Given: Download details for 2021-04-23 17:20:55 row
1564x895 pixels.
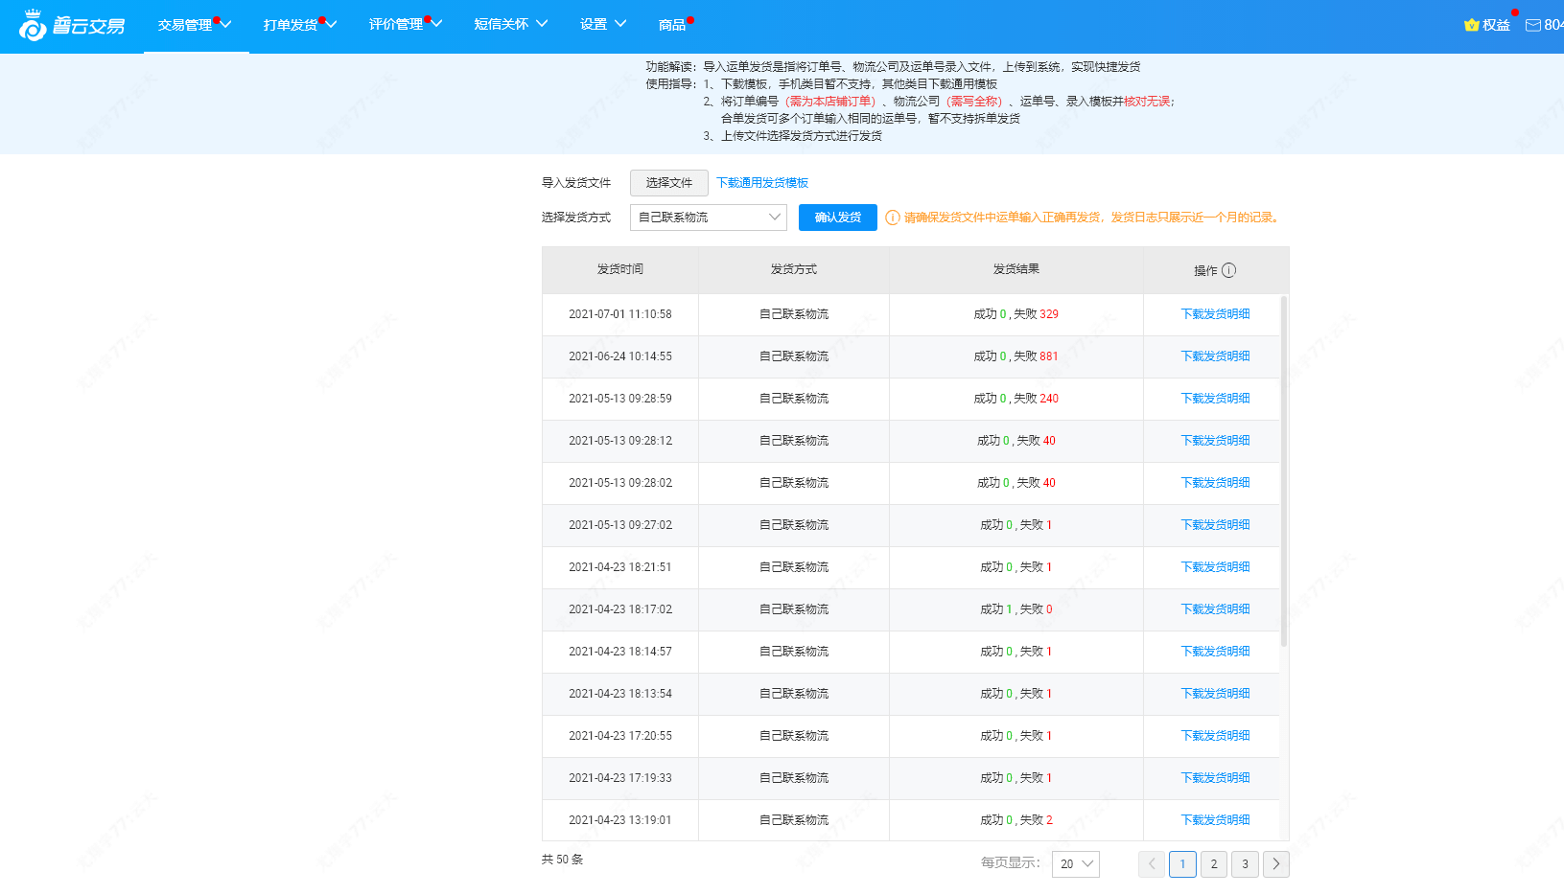Looking at the screenshot, I should [x=1215, y=736].
